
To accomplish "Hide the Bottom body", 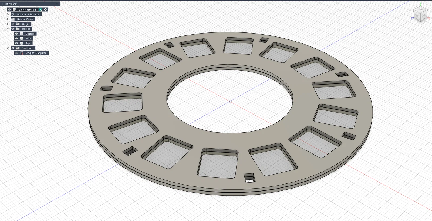I will (16, 34).
